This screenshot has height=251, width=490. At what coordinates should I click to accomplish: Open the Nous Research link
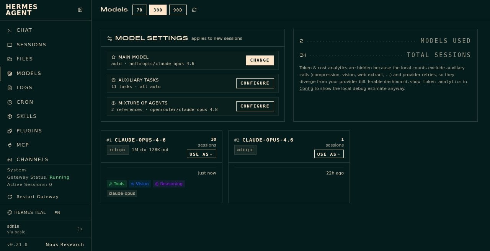pos(65,244)
